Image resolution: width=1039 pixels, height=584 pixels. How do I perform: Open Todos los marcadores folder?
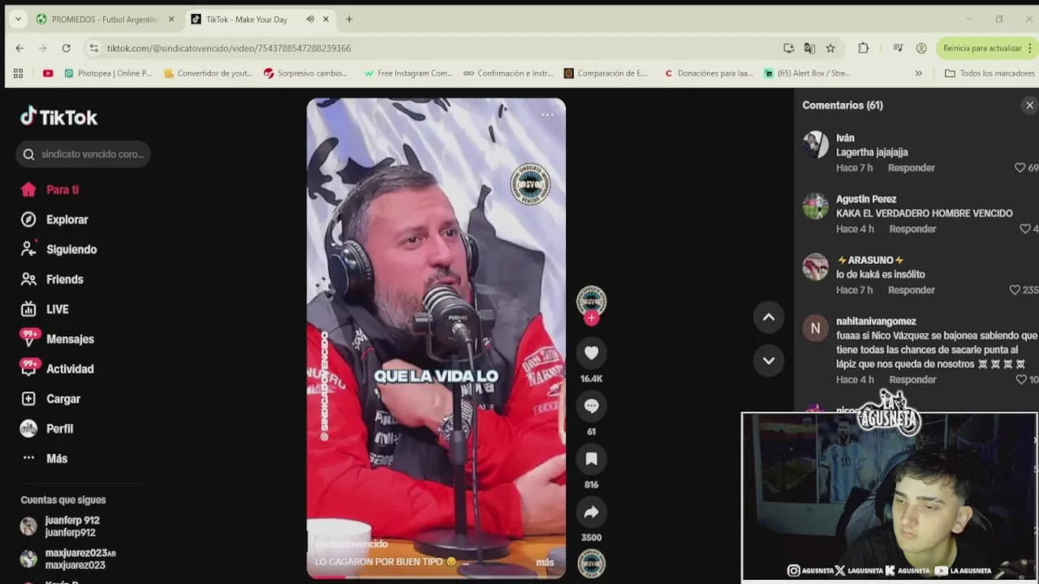(x=989, y=73)
